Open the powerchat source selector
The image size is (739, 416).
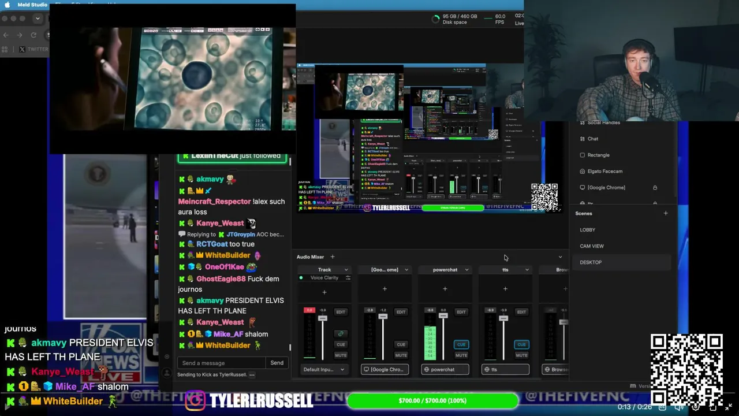(x=445, y=369)
